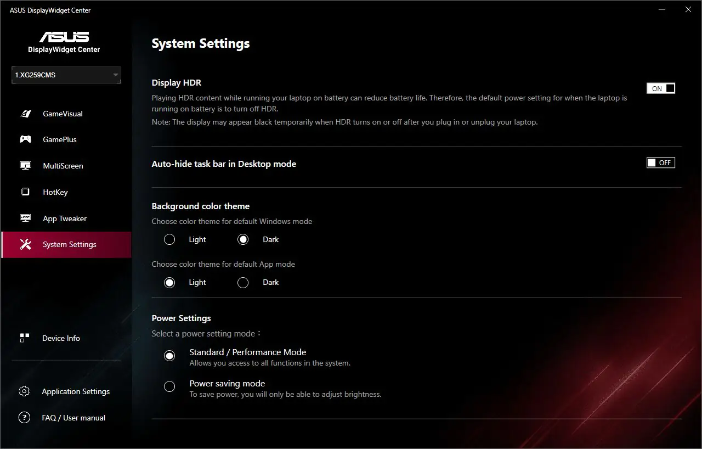This screenshot has width=702, height=449.
Task: Enable auto-hide task bar in Desktop mode
Action: point(660,162)
